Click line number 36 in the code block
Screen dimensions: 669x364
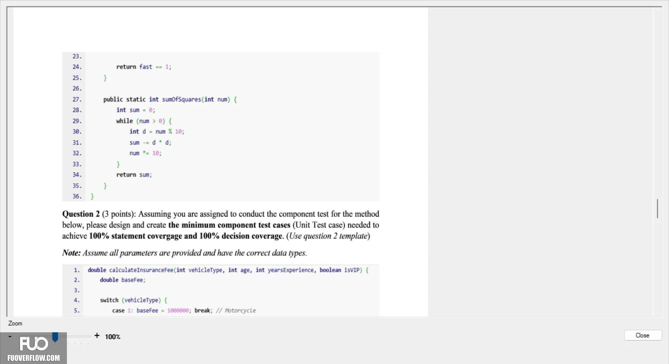click(x=77, y=196)
